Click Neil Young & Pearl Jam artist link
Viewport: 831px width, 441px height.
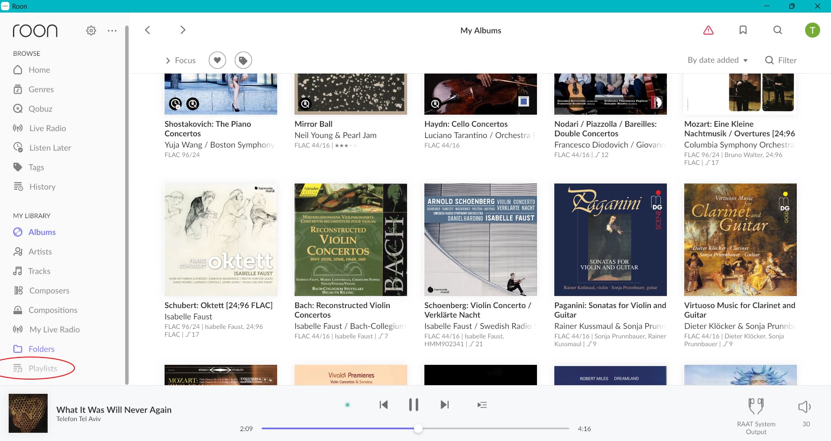coord(336,135)
